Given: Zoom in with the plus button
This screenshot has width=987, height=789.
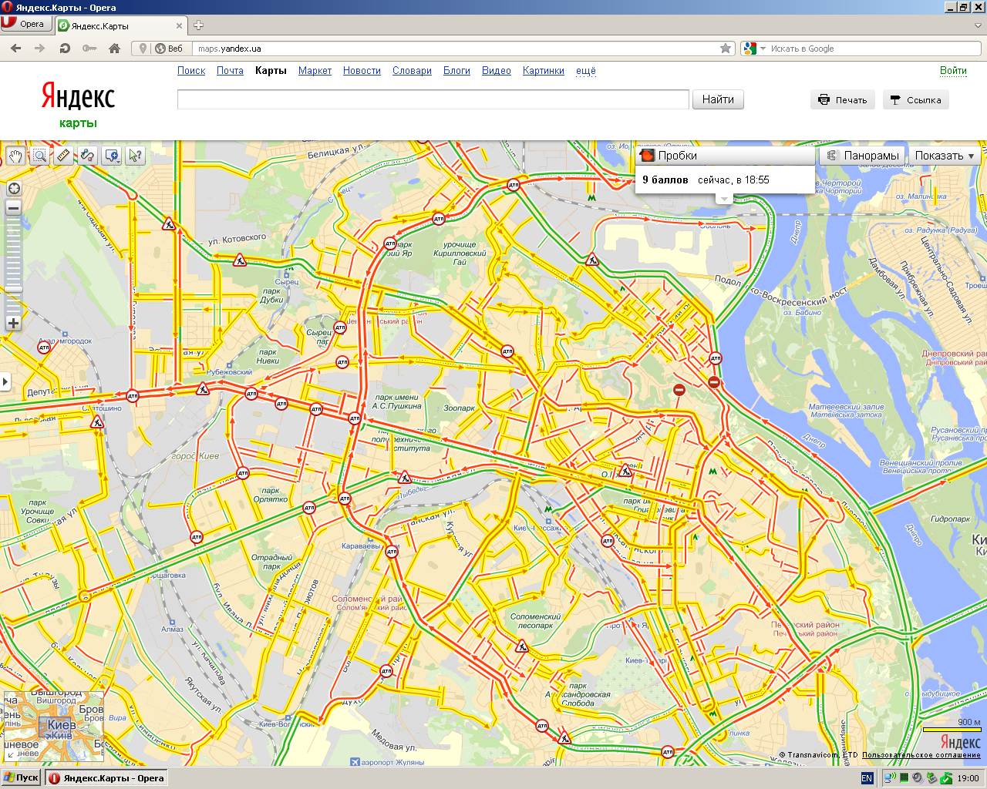Looking at the screenshot, I should (x=13, y=323).
